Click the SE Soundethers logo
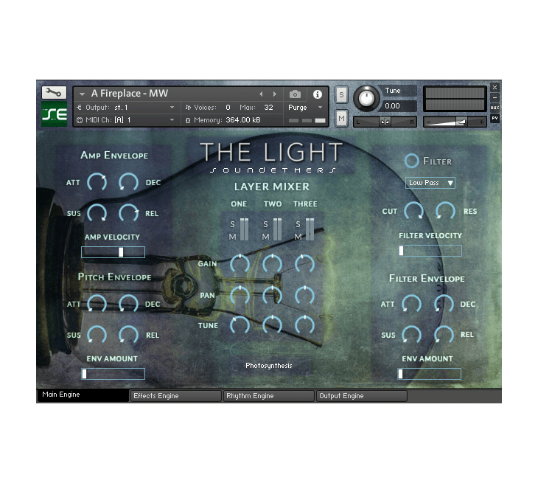Screen dimensions: 538x483 click(54, 114)
